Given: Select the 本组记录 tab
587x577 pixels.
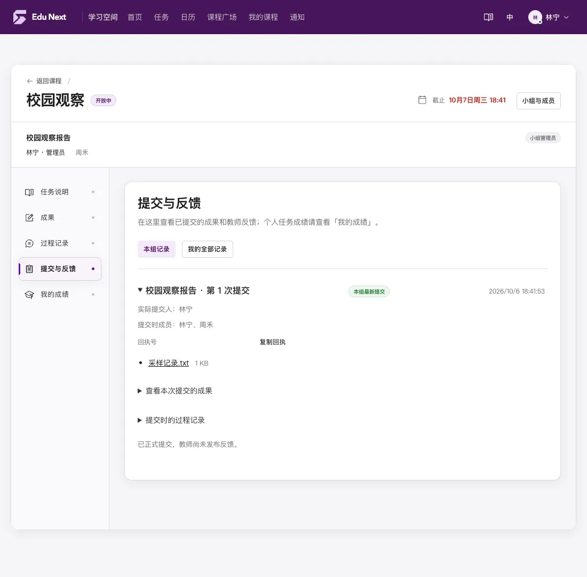Looking at the screenshot, I should (x=156, y=249).
